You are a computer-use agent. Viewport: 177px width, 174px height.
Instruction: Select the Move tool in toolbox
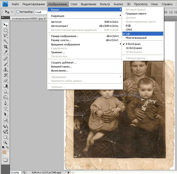coord(5,25)
